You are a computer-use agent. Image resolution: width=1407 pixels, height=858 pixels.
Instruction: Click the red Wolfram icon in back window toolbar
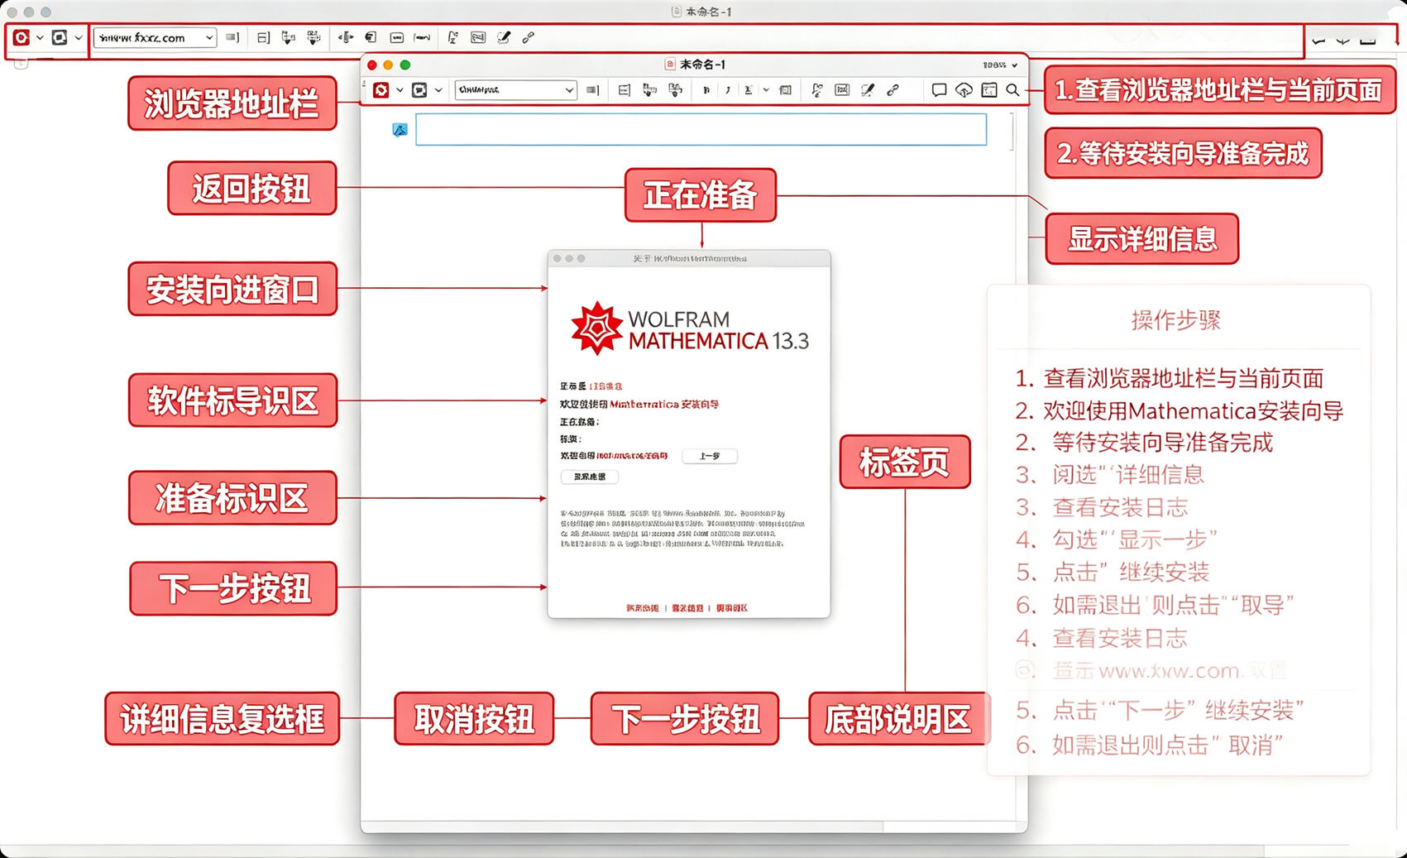click(x=22, y=37)
